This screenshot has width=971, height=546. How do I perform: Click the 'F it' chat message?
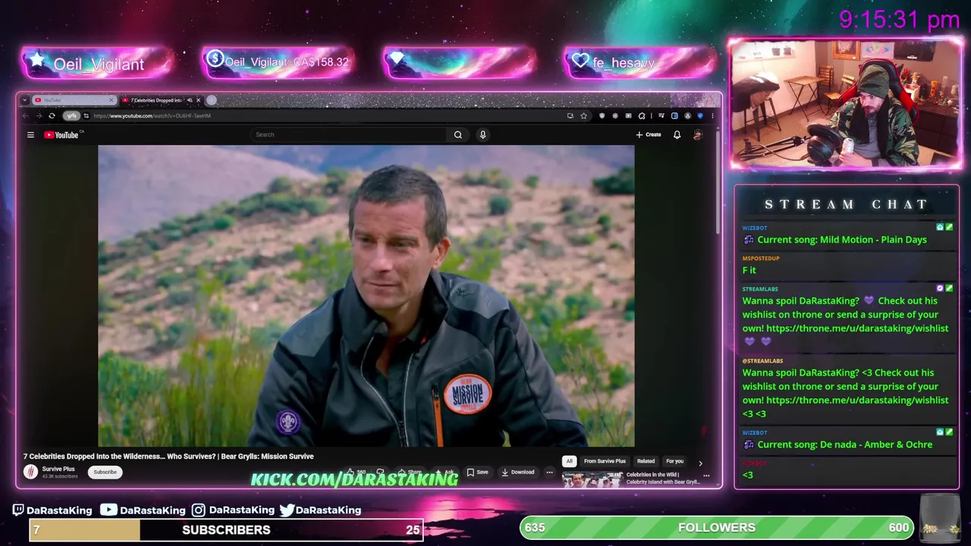click(749, 270)
